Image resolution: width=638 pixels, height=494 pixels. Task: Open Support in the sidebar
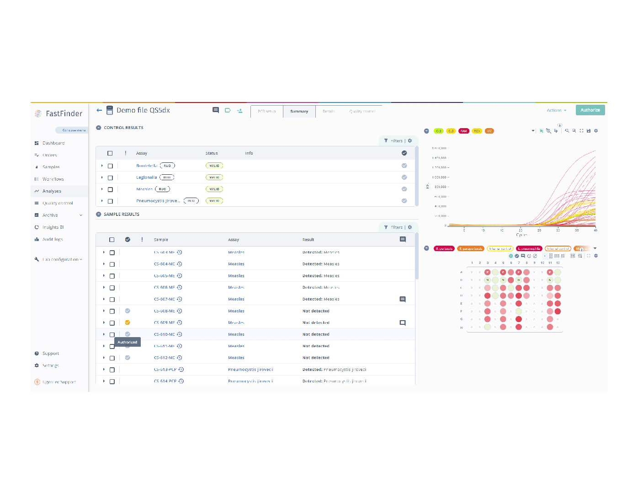click(51, 354)
